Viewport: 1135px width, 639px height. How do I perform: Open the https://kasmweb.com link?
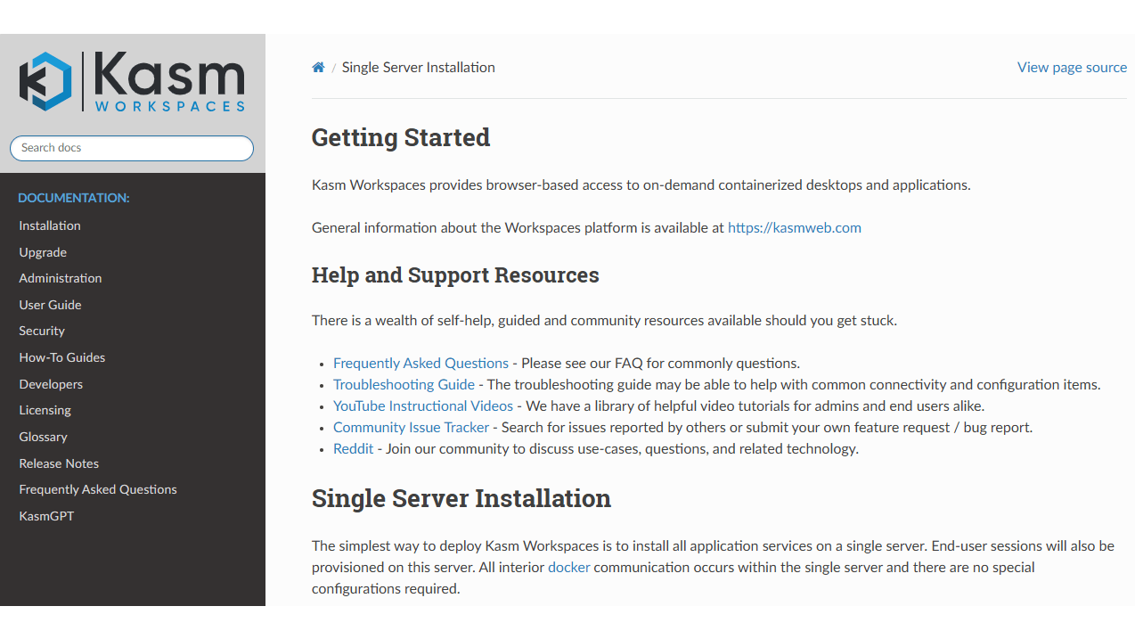click(795, 227)
